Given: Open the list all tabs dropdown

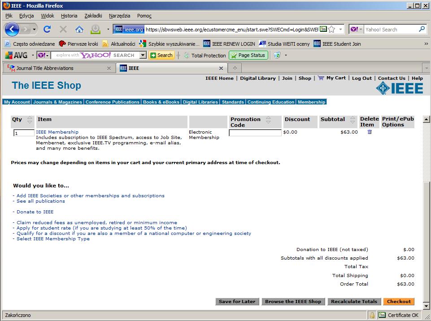Looking at the screenshot, I should coord(427,68).
